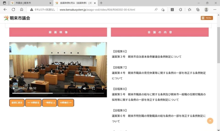Viewport: 220px width, 131px height.
Task: Click the 議案第5号 agenda text
Action: tap(159, 97)
